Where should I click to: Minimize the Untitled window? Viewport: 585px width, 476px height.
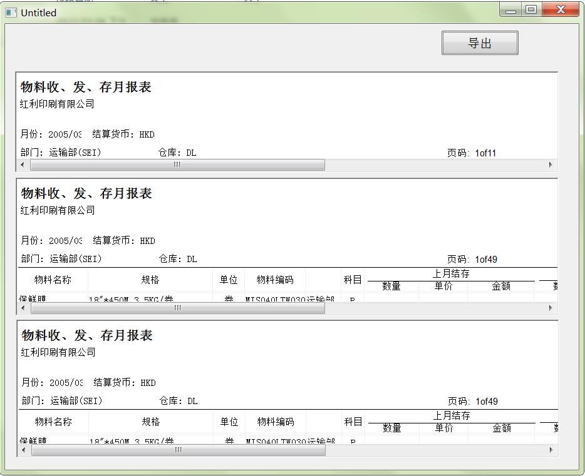510,9
